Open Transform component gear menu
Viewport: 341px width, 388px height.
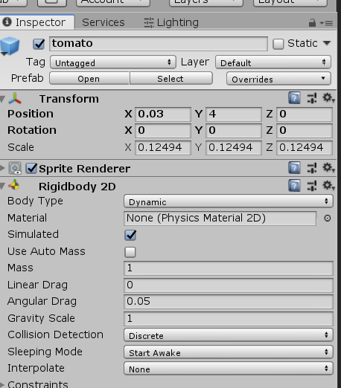(x=328, y=98)
